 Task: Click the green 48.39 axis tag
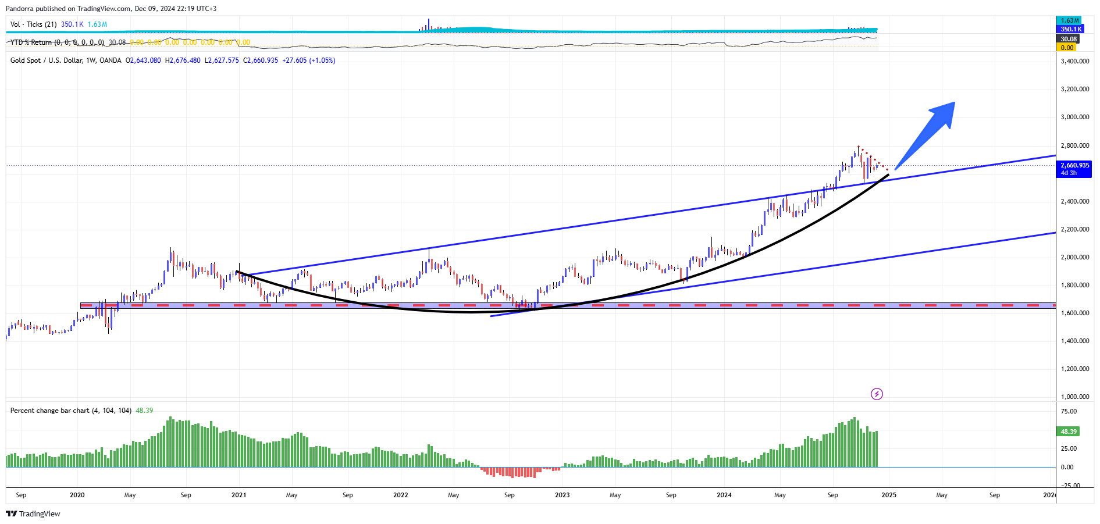pos(1068,432)
